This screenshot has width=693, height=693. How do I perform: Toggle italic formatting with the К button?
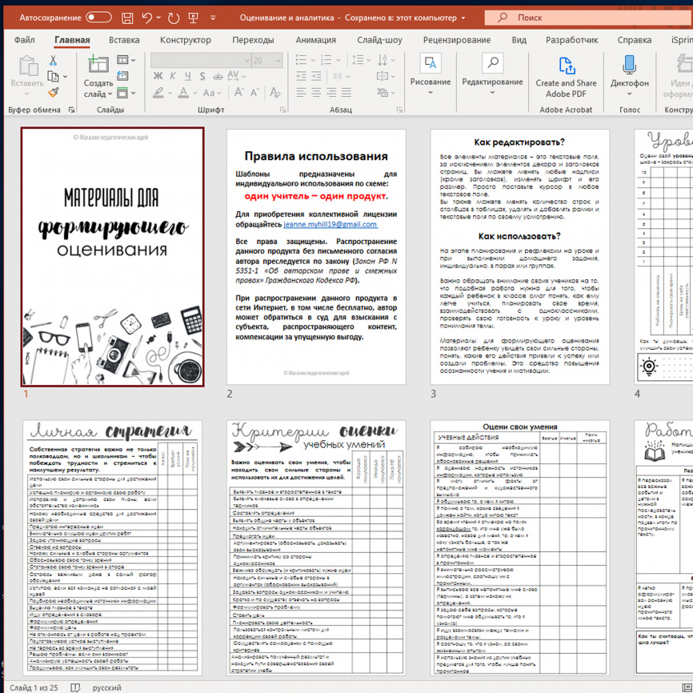(x=172, y=75)
